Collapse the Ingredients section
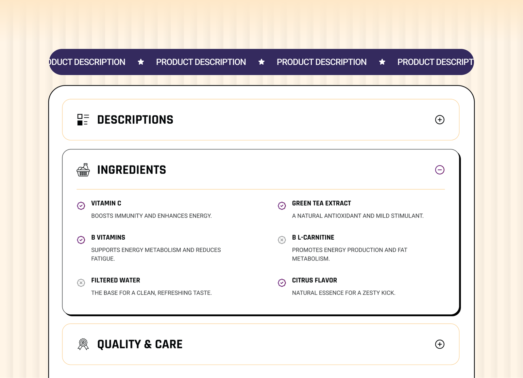Image resolution: width=523 pixels, height=378 pixels. 440,170
